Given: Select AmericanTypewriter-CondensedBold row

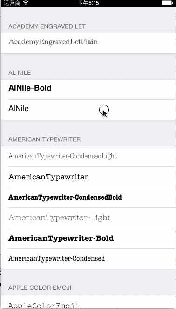Looking at the screenshot, I should 88,197.
